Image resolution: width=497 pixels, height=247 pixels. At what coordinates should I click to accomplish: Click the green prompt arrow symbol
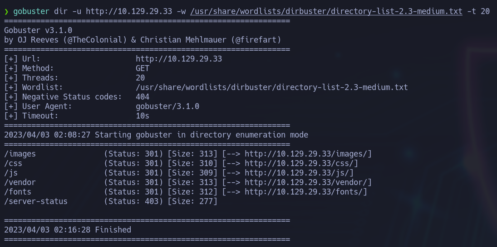[6, 11]
